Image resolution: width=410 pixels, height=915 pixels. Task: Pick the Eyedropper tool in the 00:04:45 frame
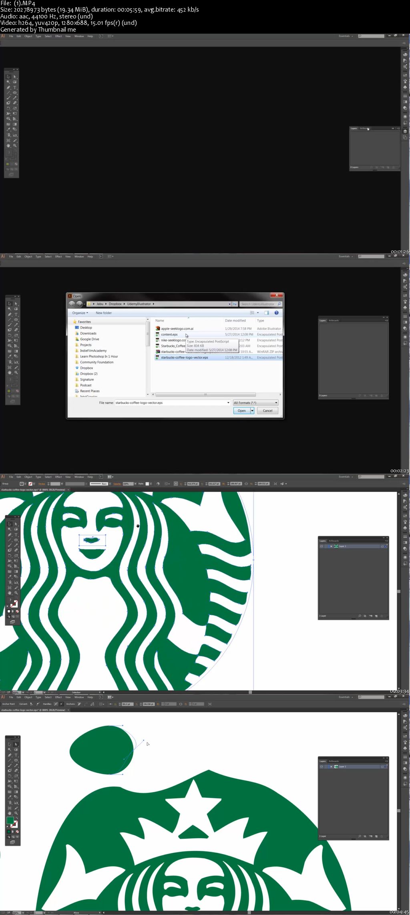(10, 797)
